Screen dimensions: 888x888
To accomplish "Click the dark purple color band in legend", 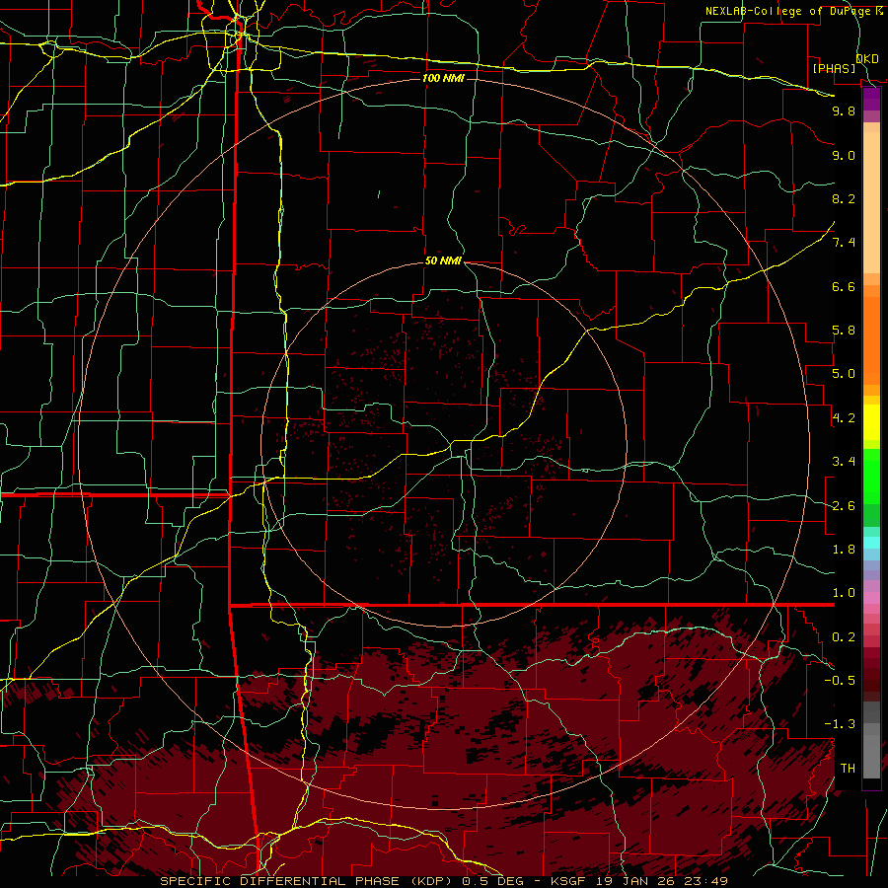I will [x=871, y=99].
